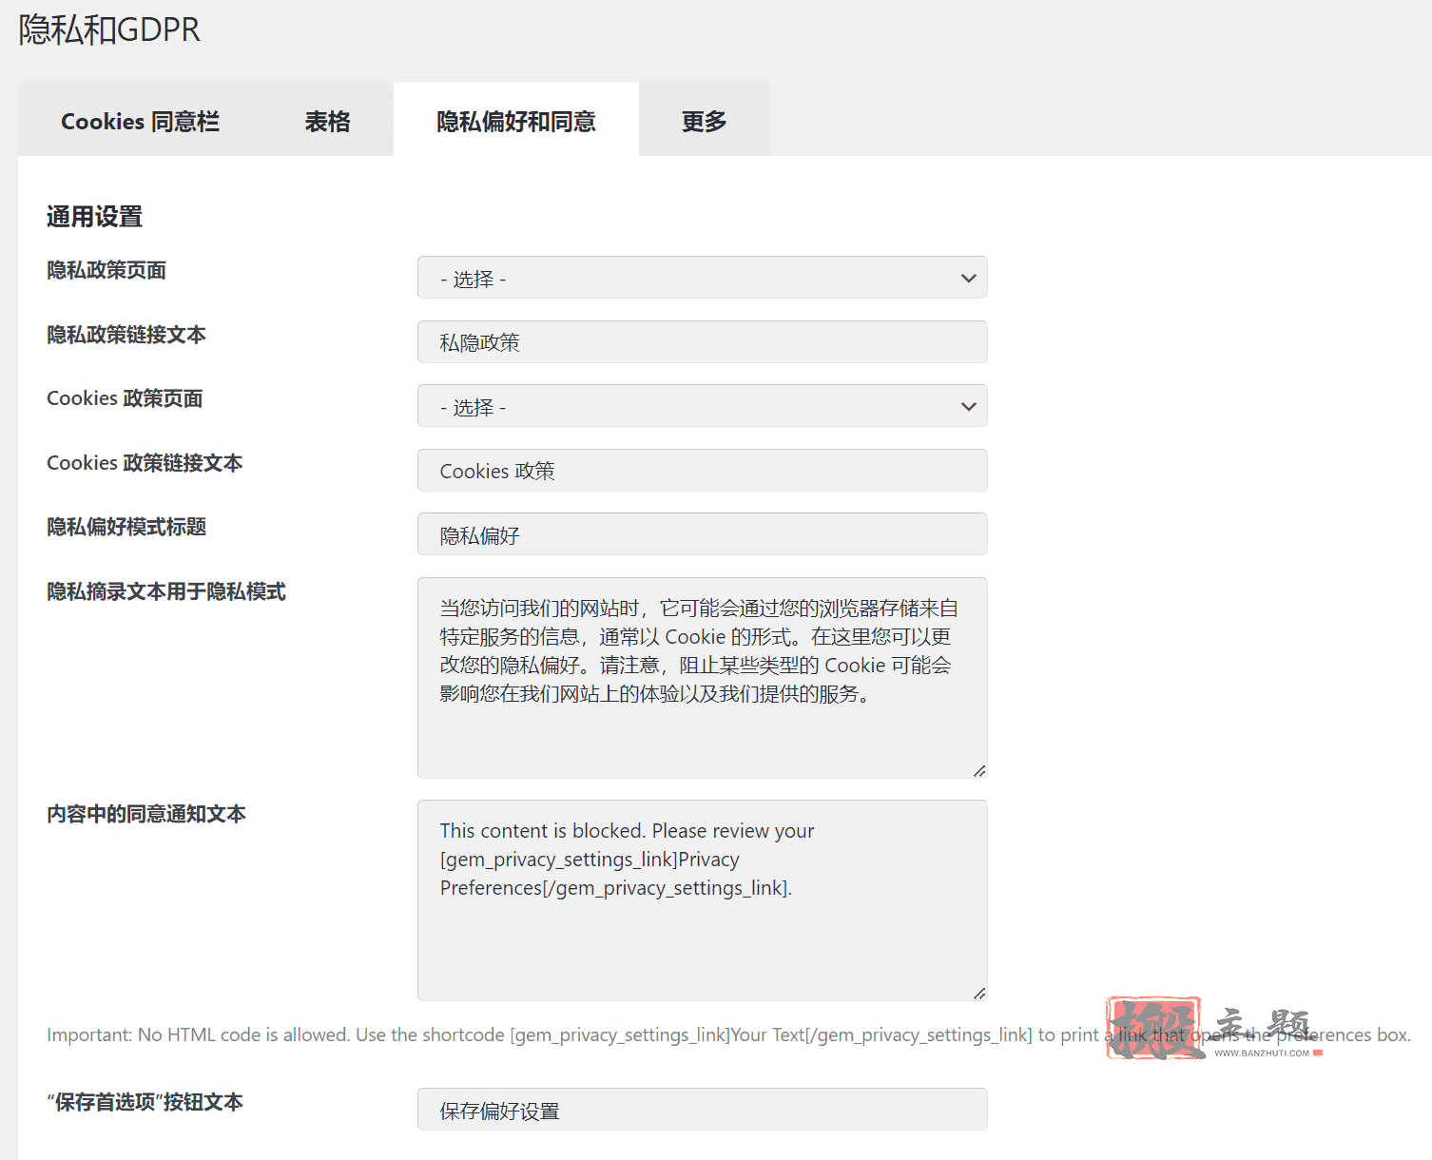The width and height of the screenshot is (1432, 1160).
Task: Open the 表格 tab
Action: point(328,121)
